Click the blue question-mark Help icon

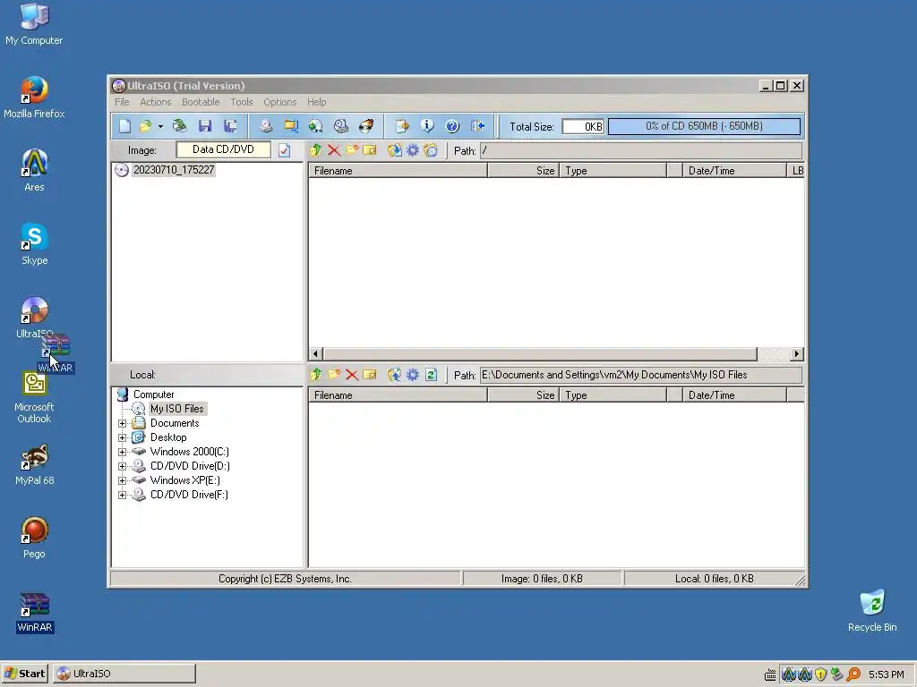[452, 126]
